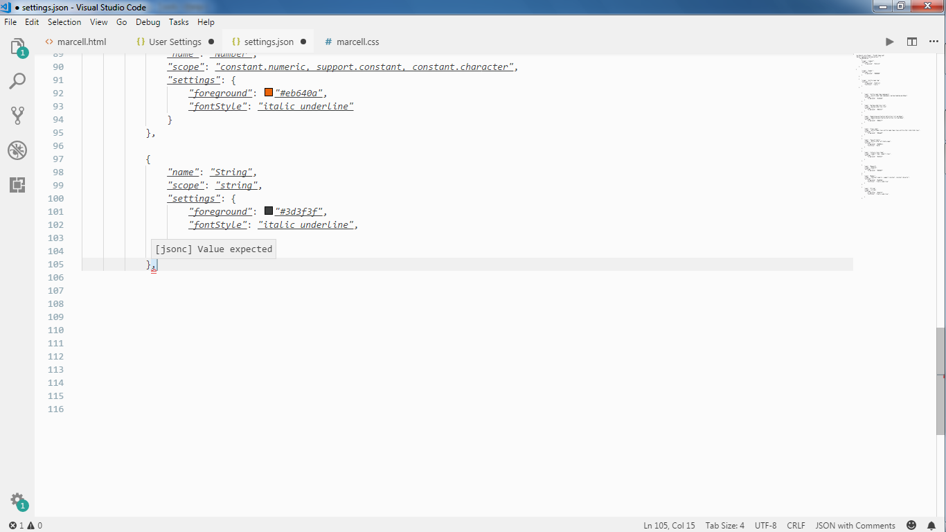Screen dimensions: 946x532
Task: Open the Source Control view
Action: [17, 116]
